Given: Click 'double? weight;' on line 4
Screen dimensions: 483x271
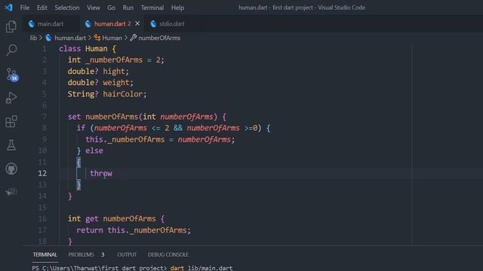Looking at the screenshot, I should click(x=100, y=83).
